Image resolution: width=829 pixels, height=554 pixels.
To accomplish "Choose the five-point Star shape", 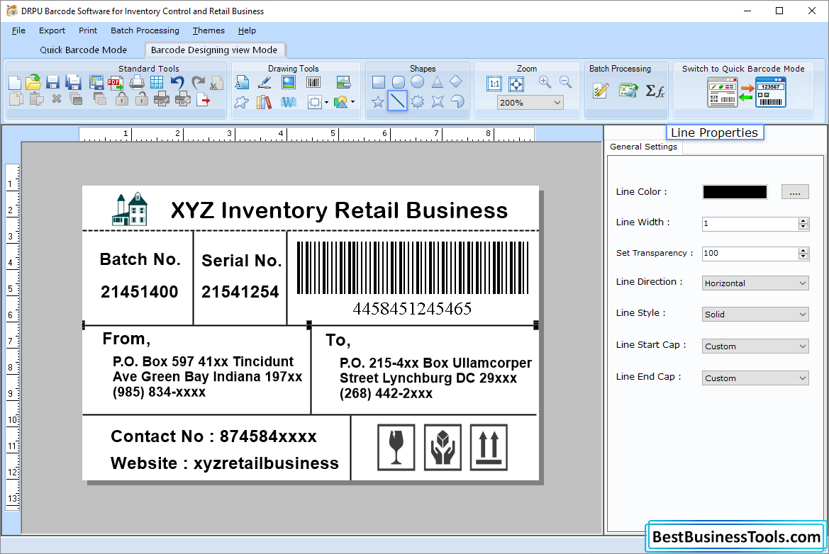I will coord(378,102).
